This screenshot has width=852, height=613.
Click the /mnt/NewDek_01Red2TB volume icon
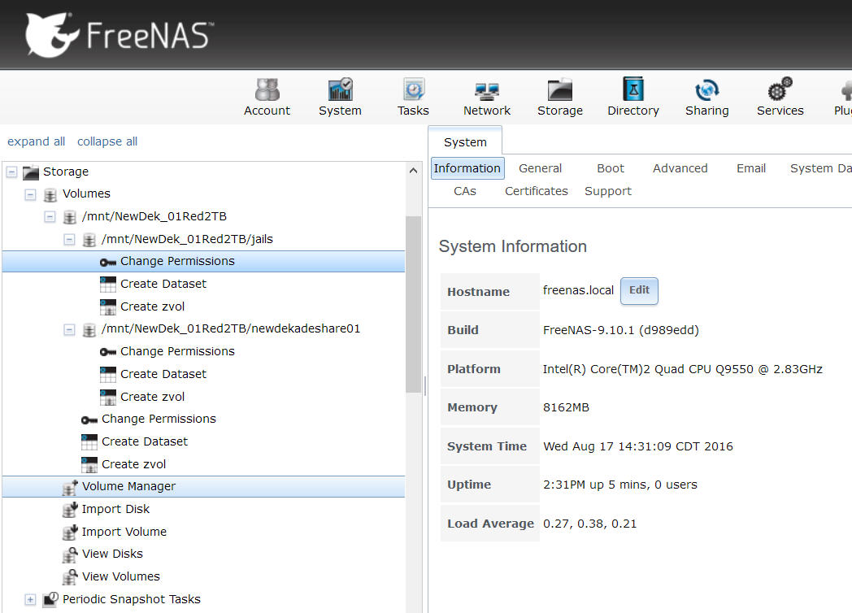70,217
